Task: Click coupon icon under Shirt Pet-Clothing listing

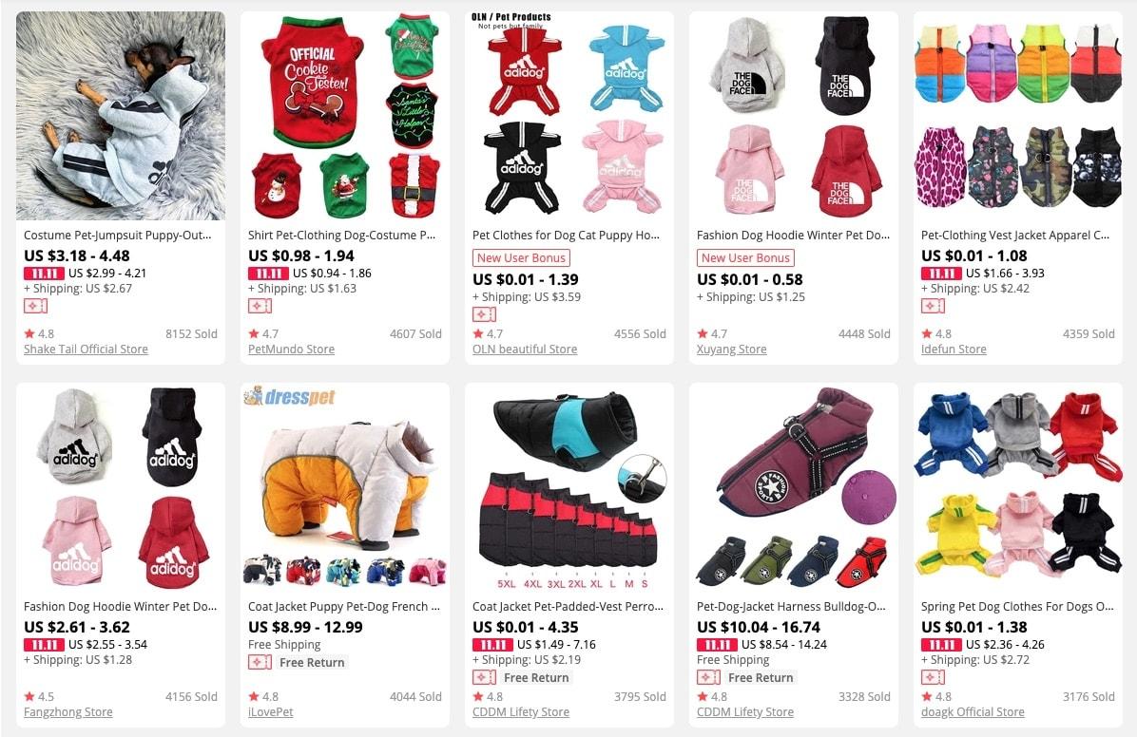Action: point(260,306)
